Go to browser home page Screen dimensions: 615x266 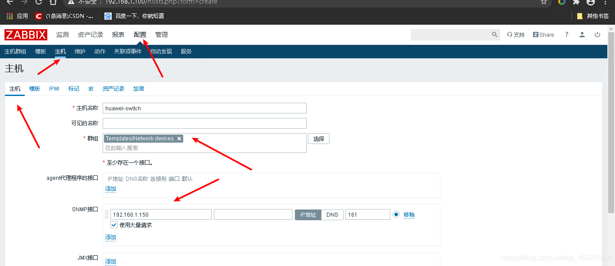pyautogui.click(x=53, y=2)
